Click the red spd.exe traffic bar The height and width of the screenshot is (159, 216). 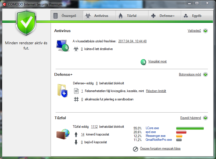pyautogui.click(x=181, y=132)
